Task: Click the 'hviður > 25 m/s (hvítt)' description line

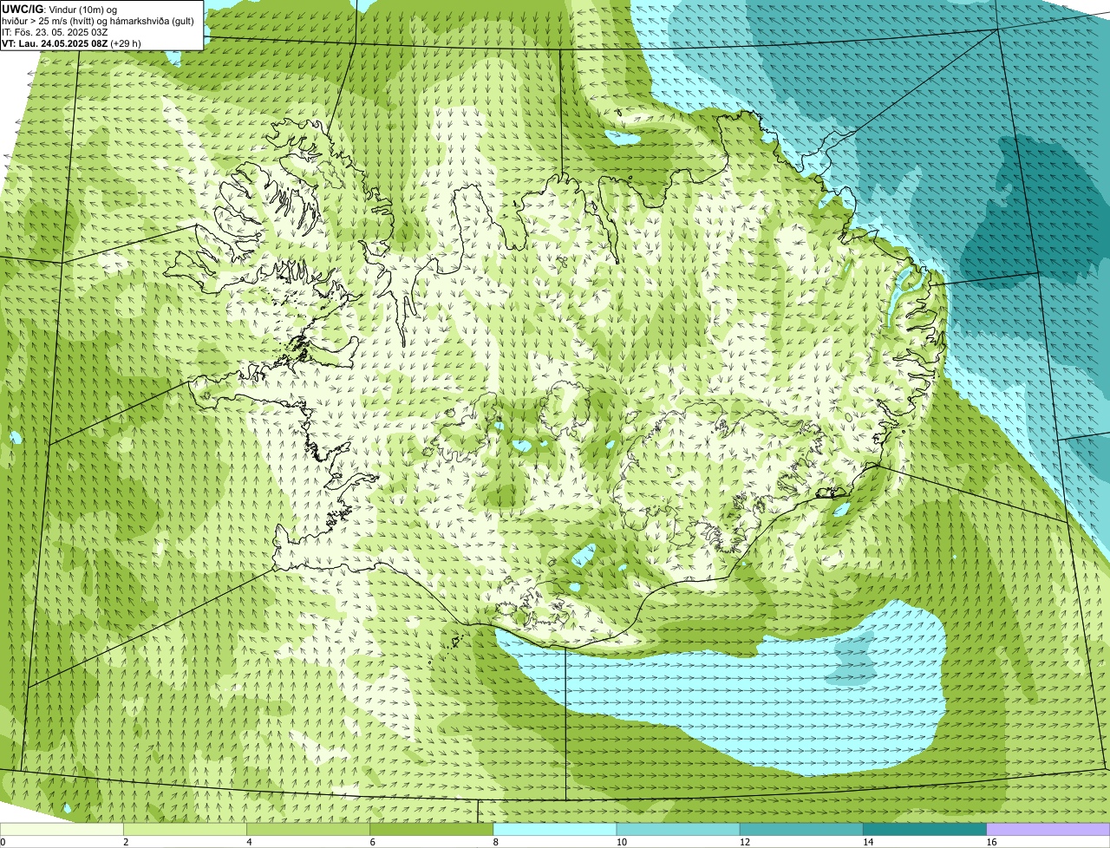Action: point(98,21)
